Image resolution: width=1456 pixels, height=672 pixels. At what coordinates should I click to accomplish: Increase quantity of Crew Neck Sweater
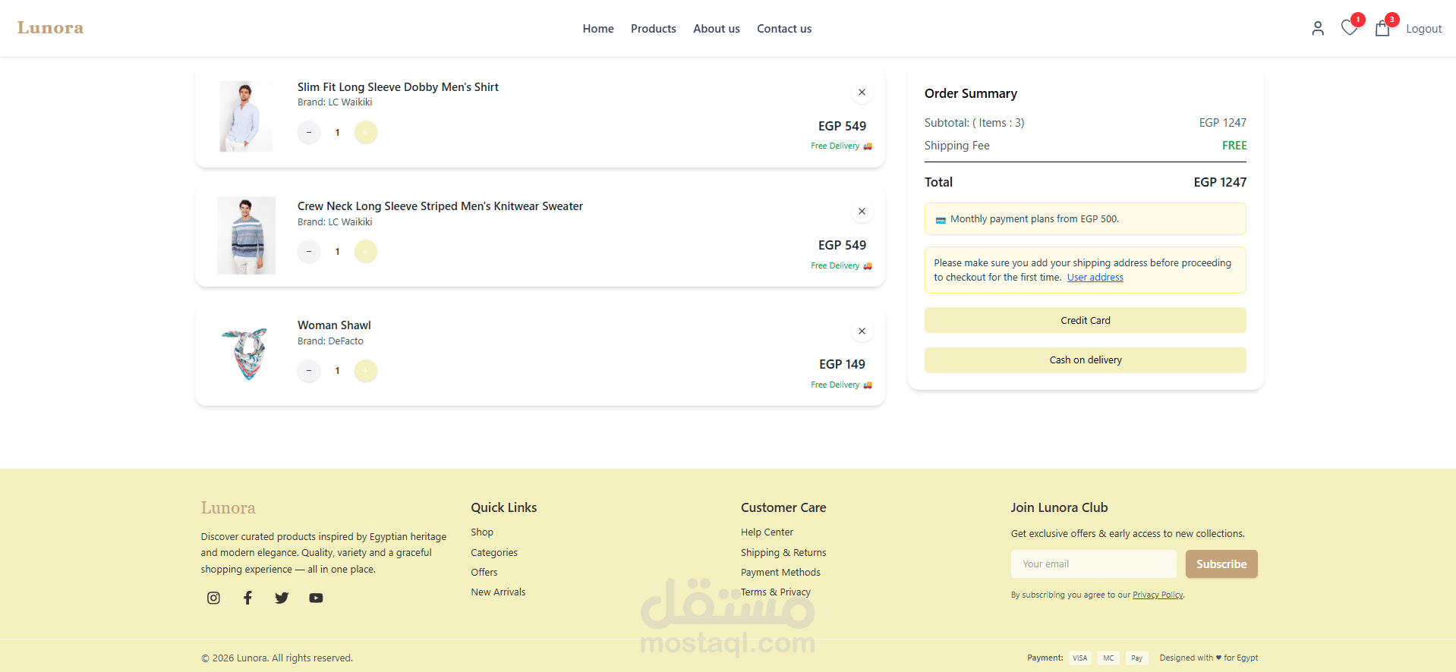tap(366, 252)
